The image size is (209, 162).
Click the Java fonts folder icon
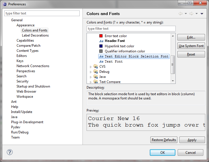(96, 76)
